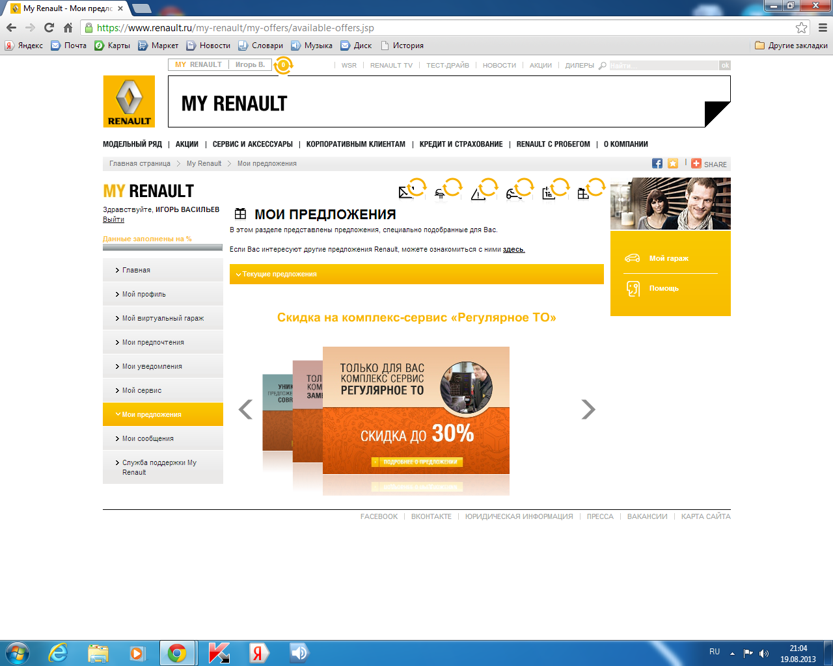Image resolution: width=833 pixels, height=666 pixels.
Task: Click Подробнее о предложении button
Action: coord(416,462)
